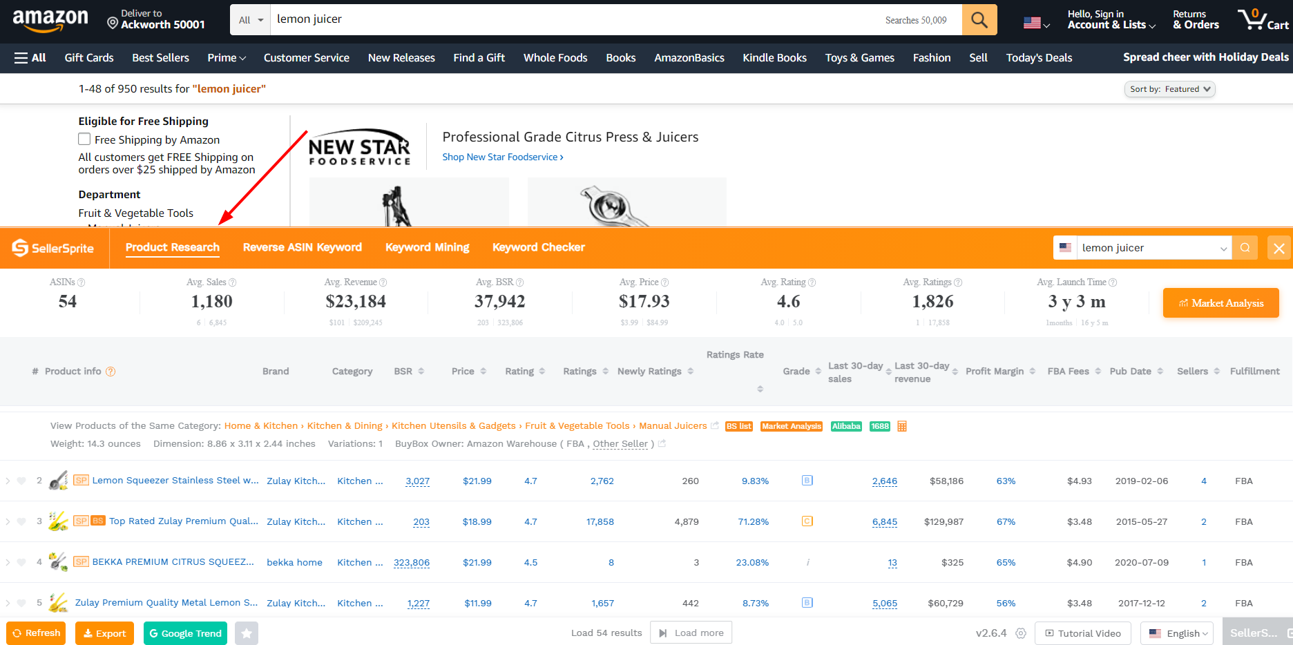Sort by the Ratings column arrows

[606, 372]
